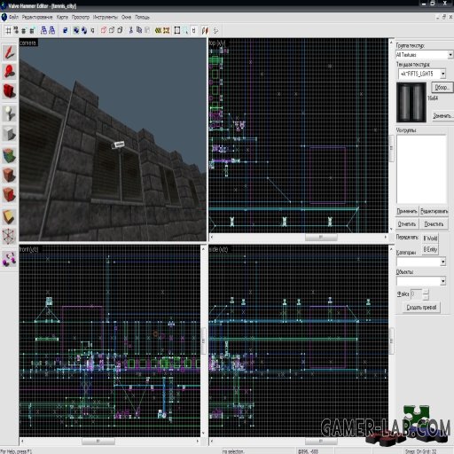The image size is (454, 454).
Task: Open the Карта menu
Action: 62,17
